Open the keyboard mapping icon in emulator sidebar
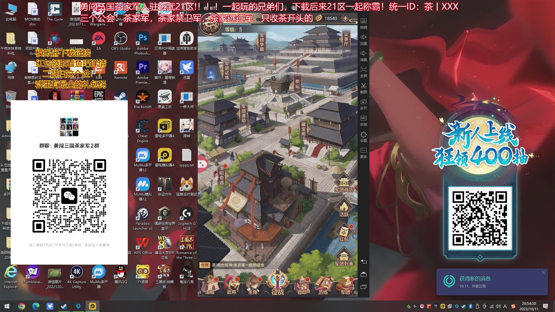Viewport: 555px width, 312px height. (x=363, y=21)
